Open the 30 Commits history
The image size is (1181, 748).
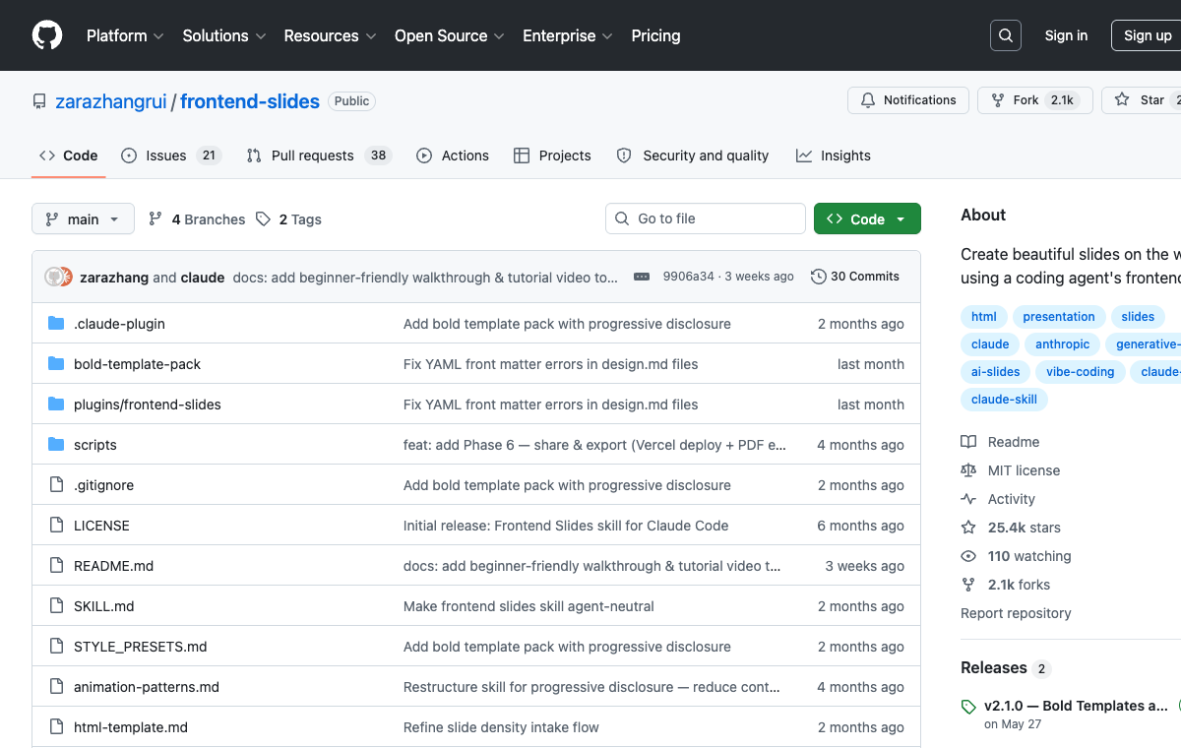[x=855, y=277]
